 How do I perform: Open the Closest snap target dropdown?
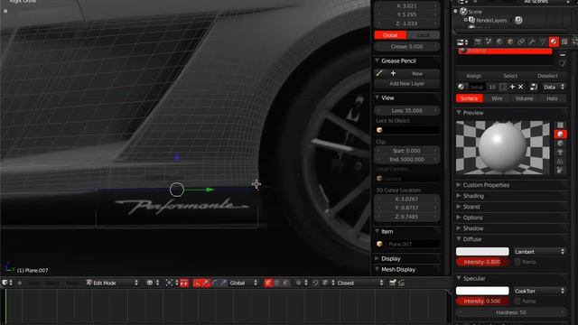click(360, 283)
